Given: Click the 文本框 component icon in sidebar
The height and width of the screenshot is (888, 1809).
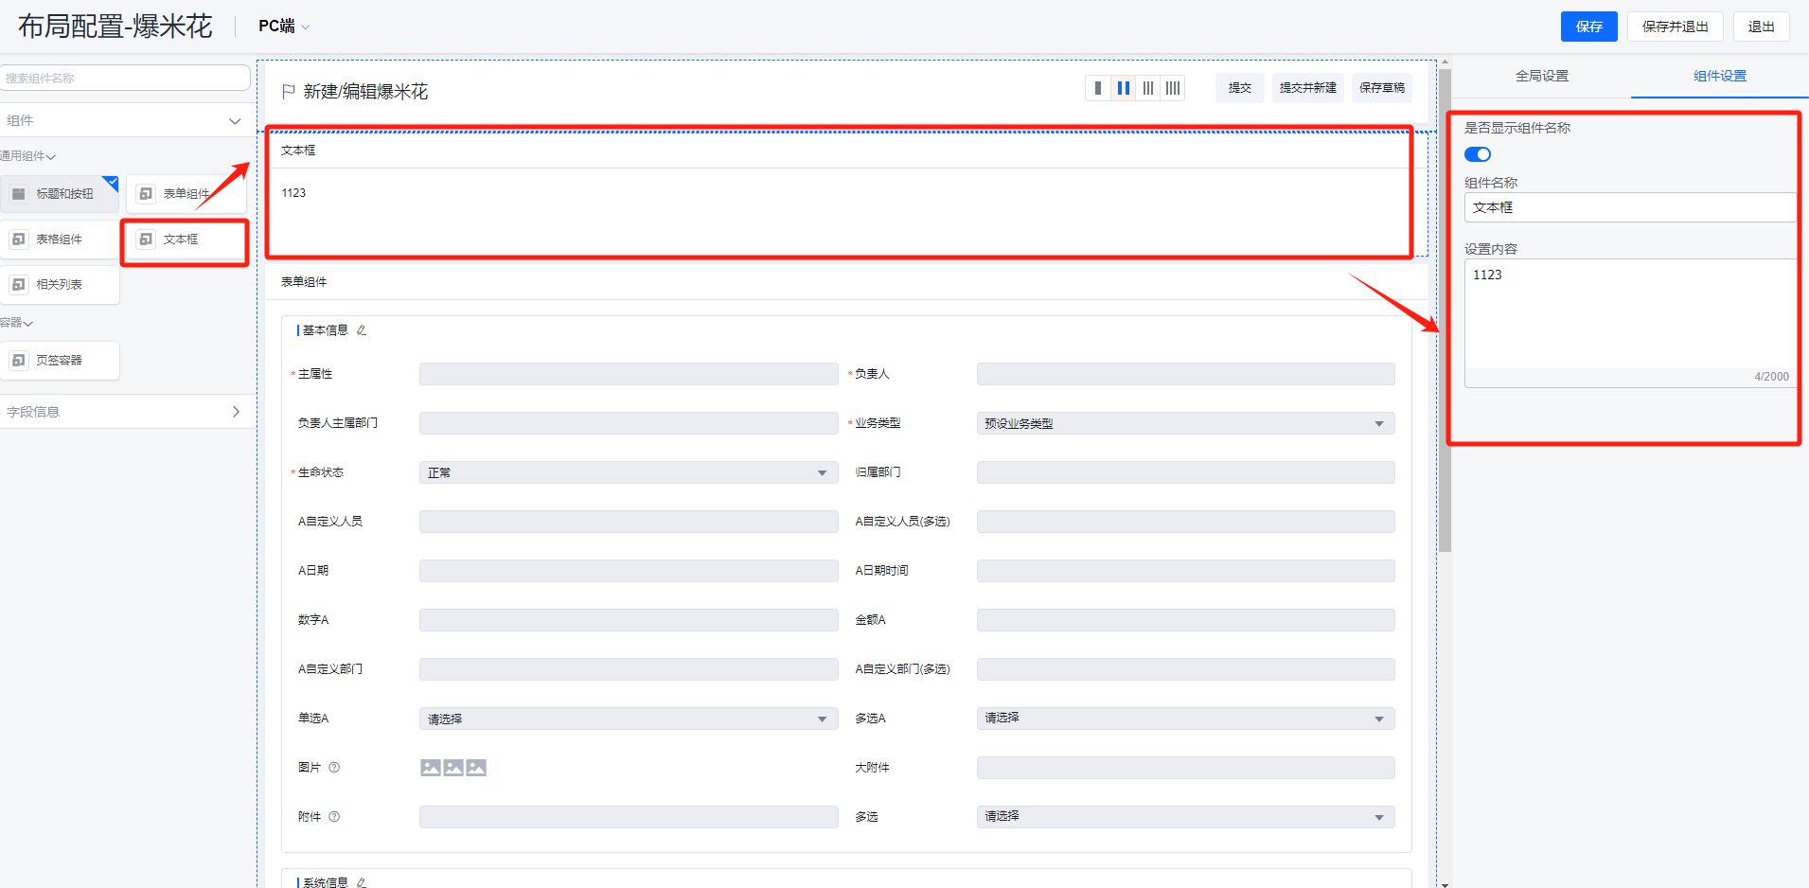Looking at the screenshot, I should [x=146, y=240].
